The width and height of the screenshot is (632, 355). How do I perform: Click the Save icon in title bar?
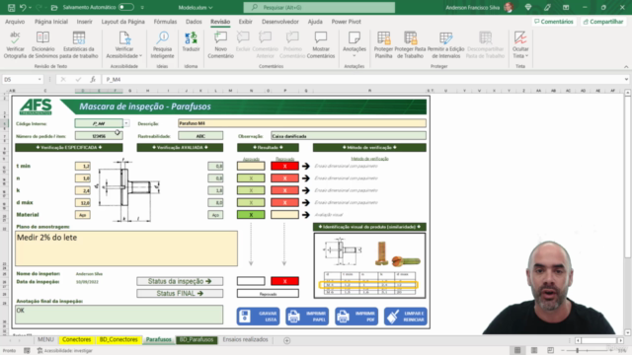coord(11,7)
